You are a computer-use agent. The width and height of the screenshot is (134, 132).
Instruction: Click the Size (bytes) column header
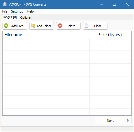point(110,35)
